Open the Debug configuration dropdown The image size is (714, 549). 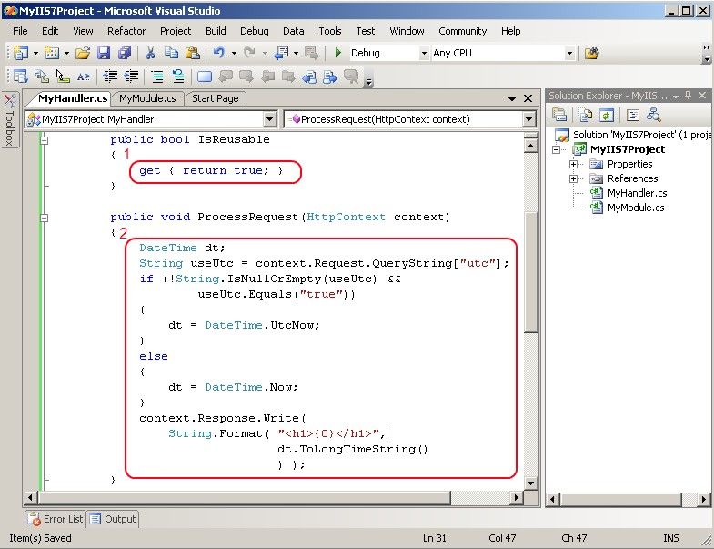[x=424, y=54]
